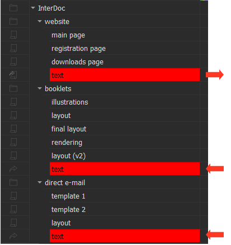Select the layout (v2) item
The image size is (231, 245).
click(125, 156)
